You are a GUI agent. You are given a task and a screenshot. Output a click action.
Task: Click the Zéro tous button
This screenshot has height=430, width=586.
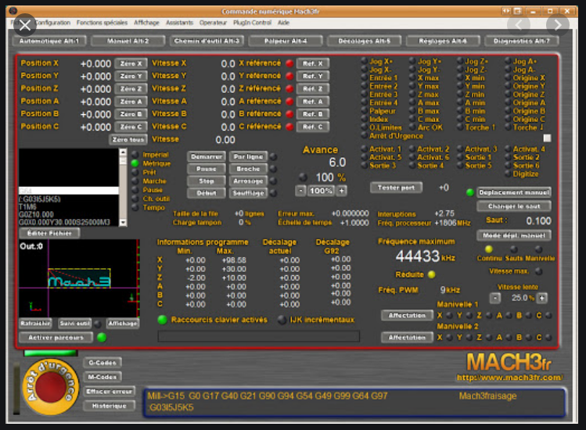128,139
